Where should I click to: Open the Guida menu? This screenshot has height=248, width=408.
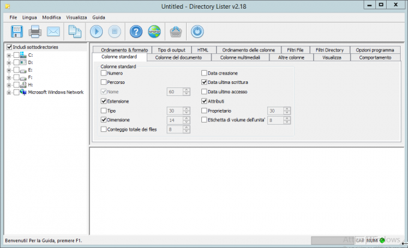point(99,17)
